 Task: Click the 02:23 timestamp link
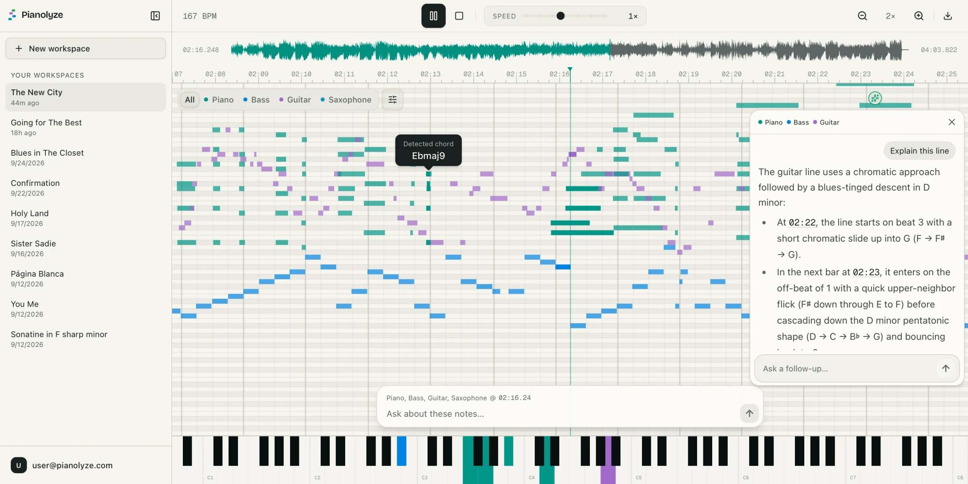point(866,272)
